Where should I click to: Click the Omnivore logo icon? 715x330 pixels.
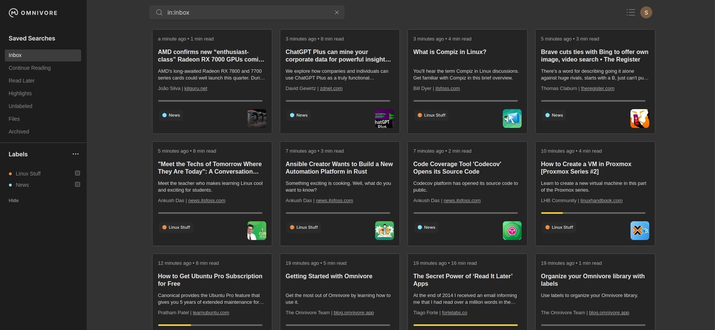point(14,13)
